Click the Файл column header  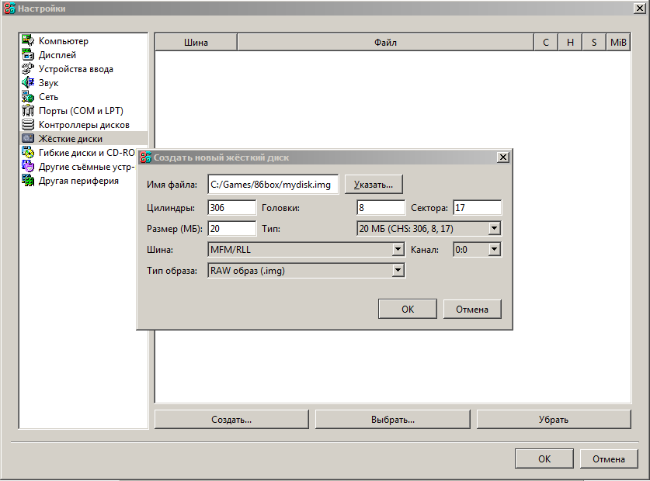(x=385, y=42)
